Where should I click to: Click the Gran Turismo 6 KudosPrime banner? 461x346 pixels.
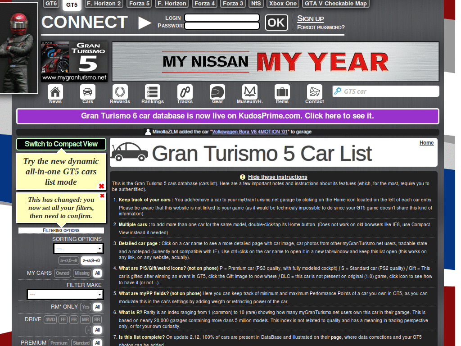227,116
